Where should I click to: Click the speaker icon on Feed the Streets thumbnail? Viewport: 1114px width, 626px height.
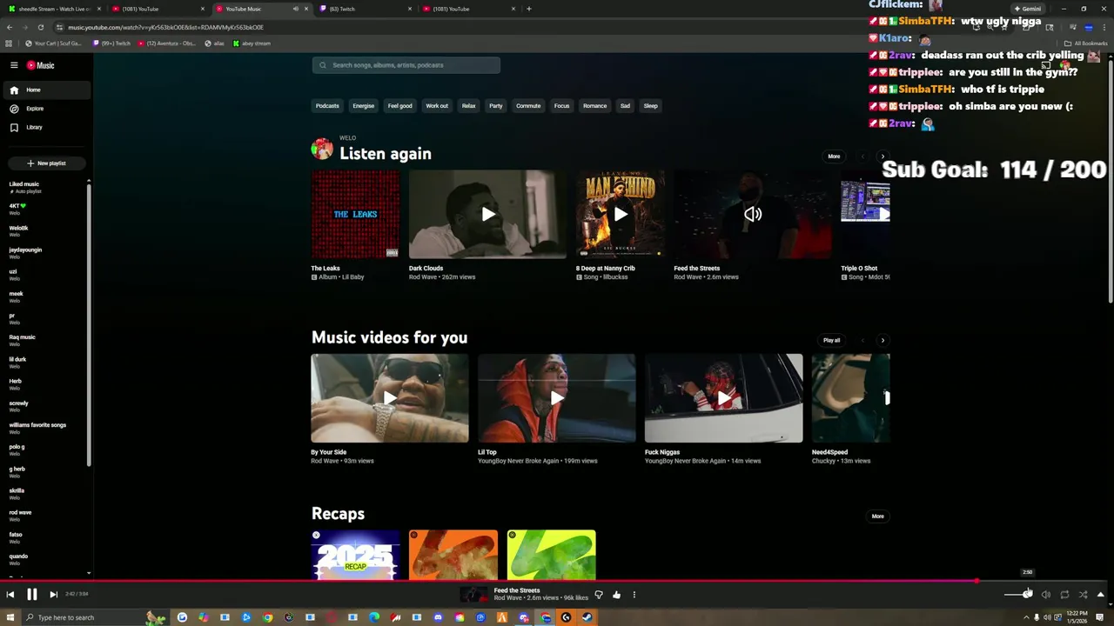[x=753, y=214]
